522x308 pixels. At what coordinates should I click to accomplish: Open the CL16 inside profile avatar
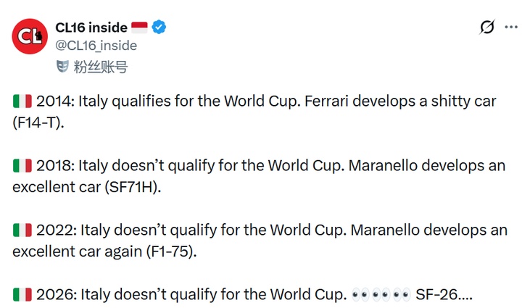[x=29, y=36]
